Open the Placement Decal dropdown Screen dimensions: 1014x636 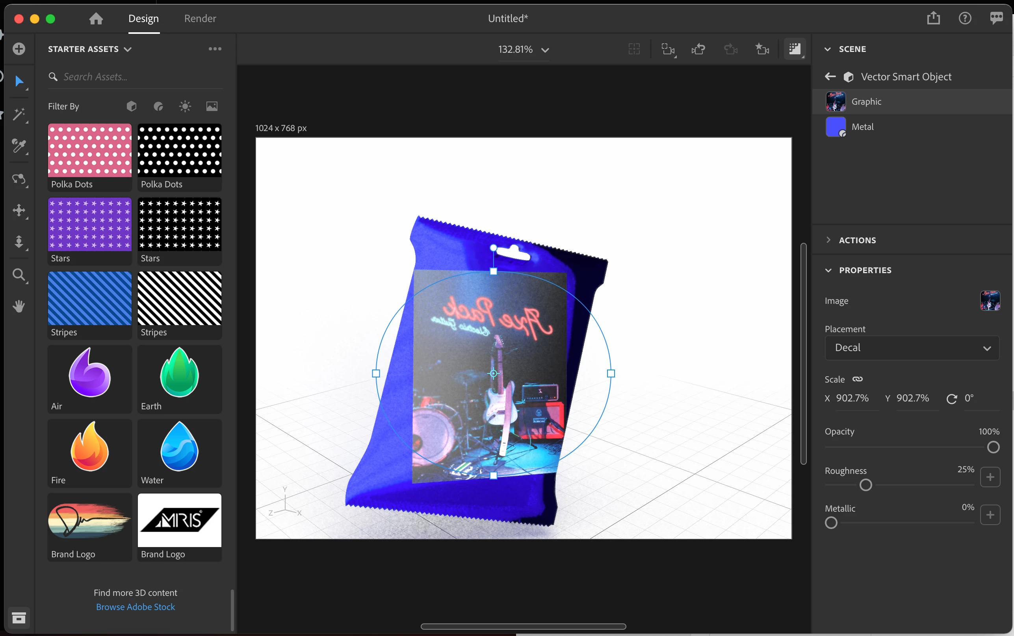(x=912, y=348)
